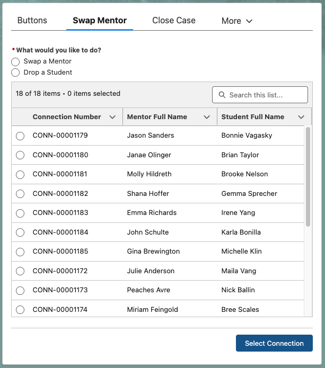The height and width of the screenshot is (368, 325).
Task: Switch to the Buttons tab
Action: pyautogui.click(x=32, y=21)
